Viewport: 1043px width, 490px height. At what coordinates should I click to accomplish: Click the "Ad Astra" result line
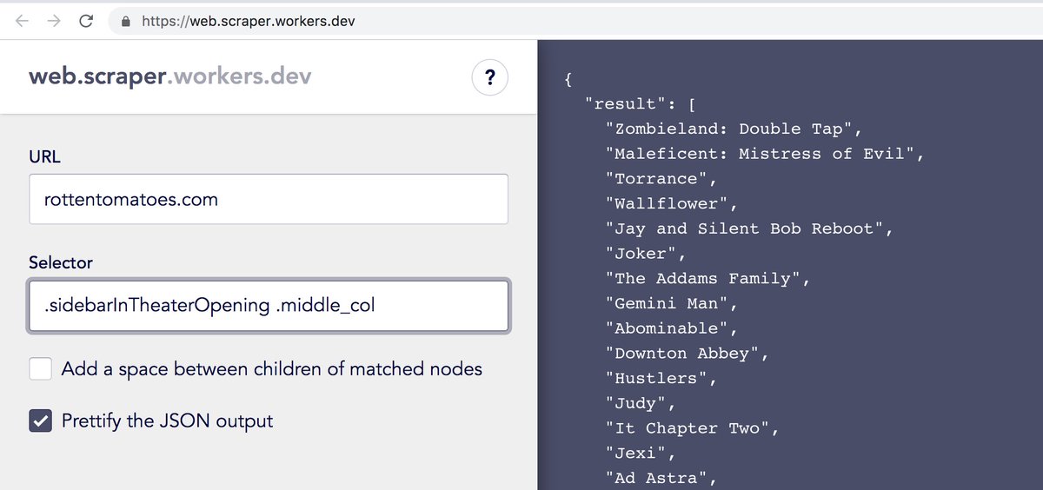click(661, 478)
